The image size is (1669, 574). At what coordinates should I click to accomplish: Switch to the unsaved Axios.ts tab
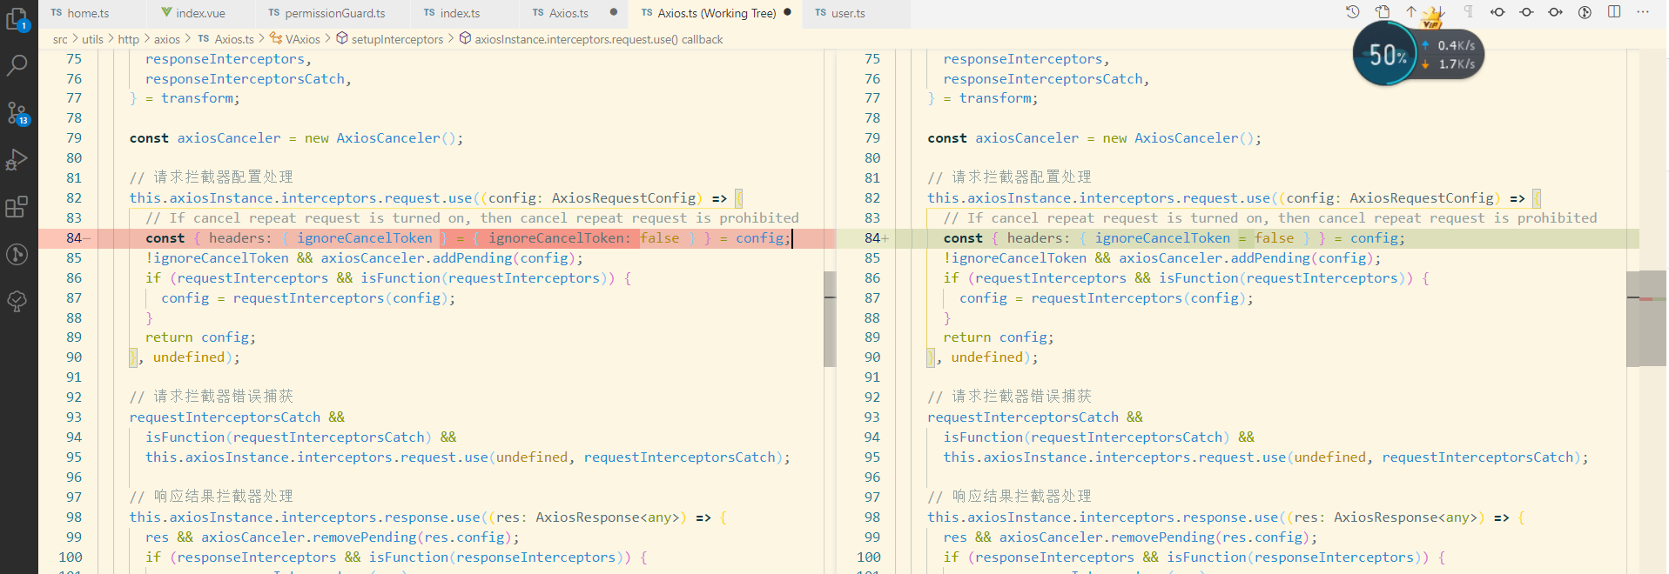coord(569,13)
